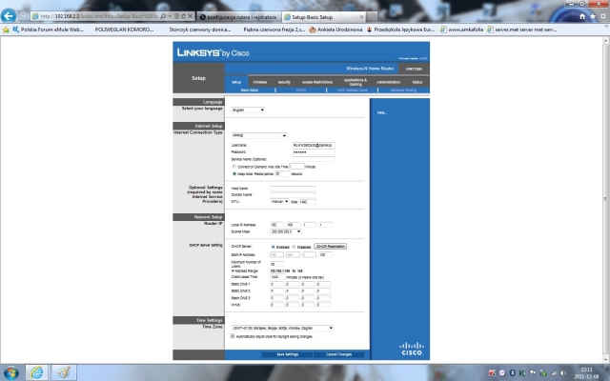The width and height of the screenshot is (610, 381).
Task: Go back with the browser Back arrow
Action: [9, 16]
